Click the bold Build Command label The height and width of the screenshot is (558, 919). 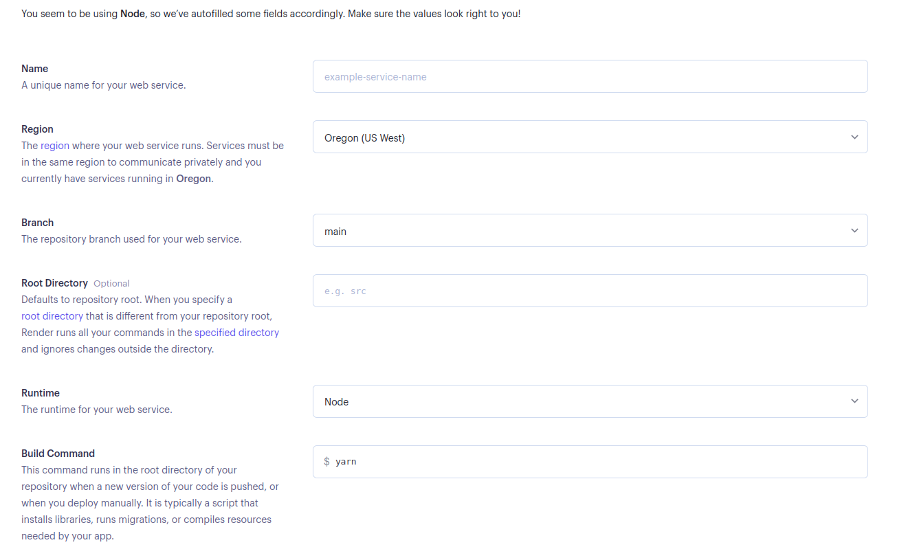(58, 454)
